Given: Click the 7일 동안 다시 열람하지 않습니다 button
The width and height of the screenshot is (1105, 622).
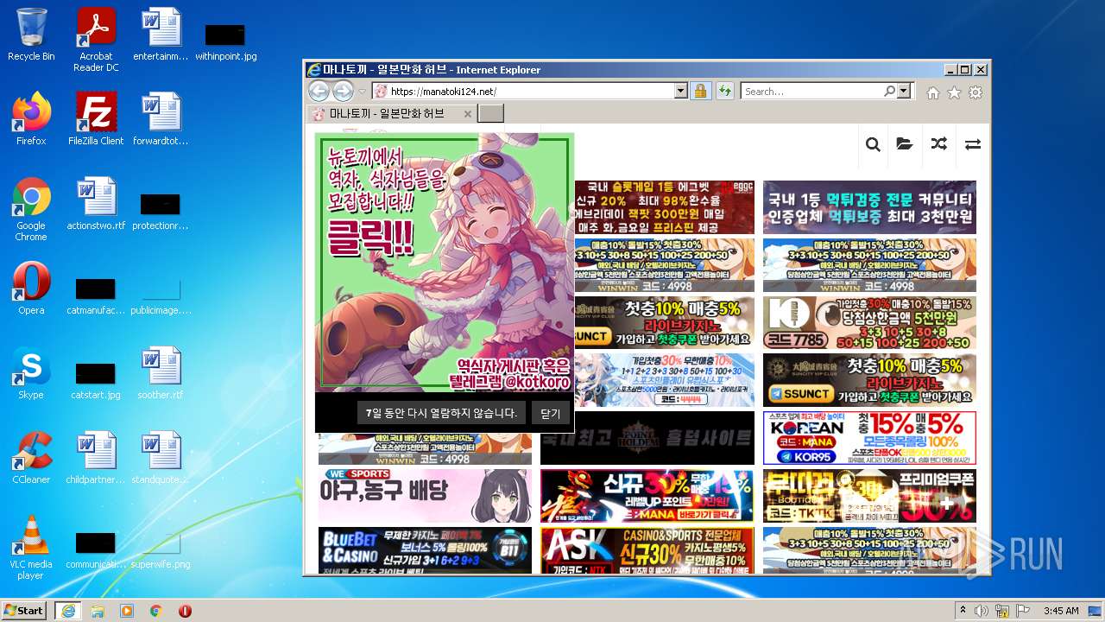Looking at the screenshot, I should pos(441,413).
